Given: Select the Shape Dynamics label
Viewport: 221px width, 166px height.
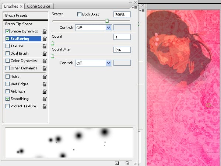Looking at the screenshot, I should point(24,31).
